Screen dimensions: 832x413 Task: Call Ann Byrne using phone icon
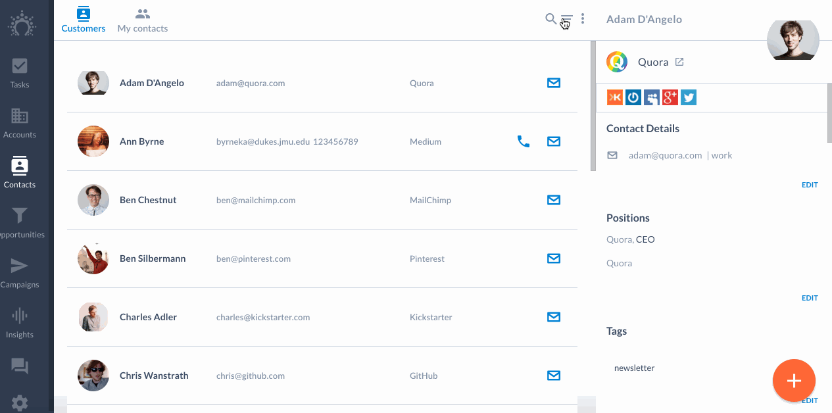tap(524, 141)
